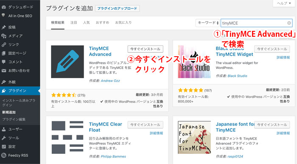
Task: Select the 新規追加 submenu item
Action: 9,112
